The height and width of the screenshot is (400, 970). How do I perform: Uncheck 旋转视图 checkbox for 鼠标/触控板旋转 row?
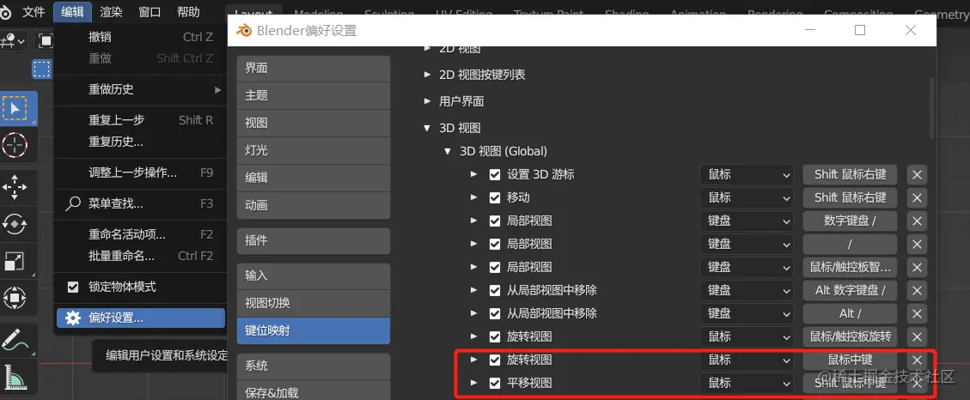tap(494, 337)
